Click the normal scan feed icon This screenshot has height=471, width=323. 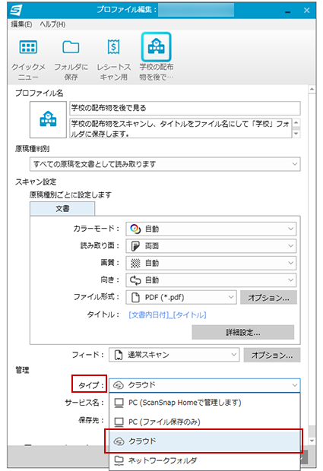pyautogui.click(x=119, y=355)
